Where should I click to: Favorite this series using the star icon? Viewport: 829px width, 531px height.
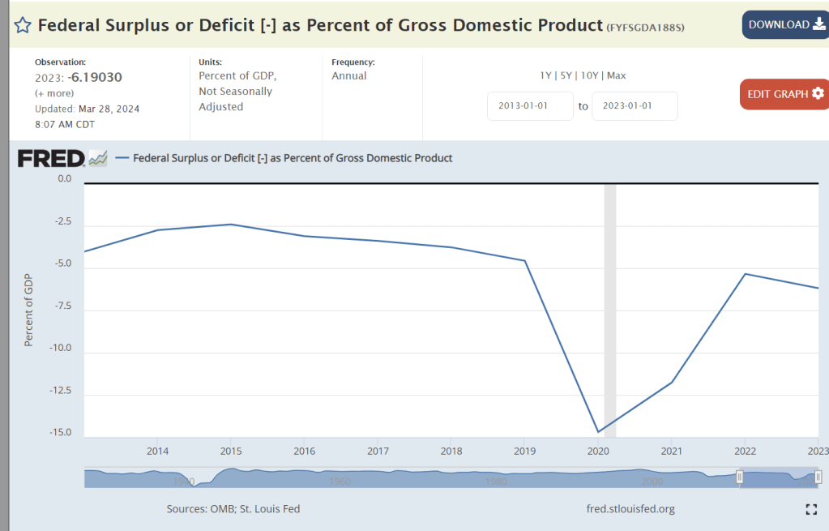point(24,25)
